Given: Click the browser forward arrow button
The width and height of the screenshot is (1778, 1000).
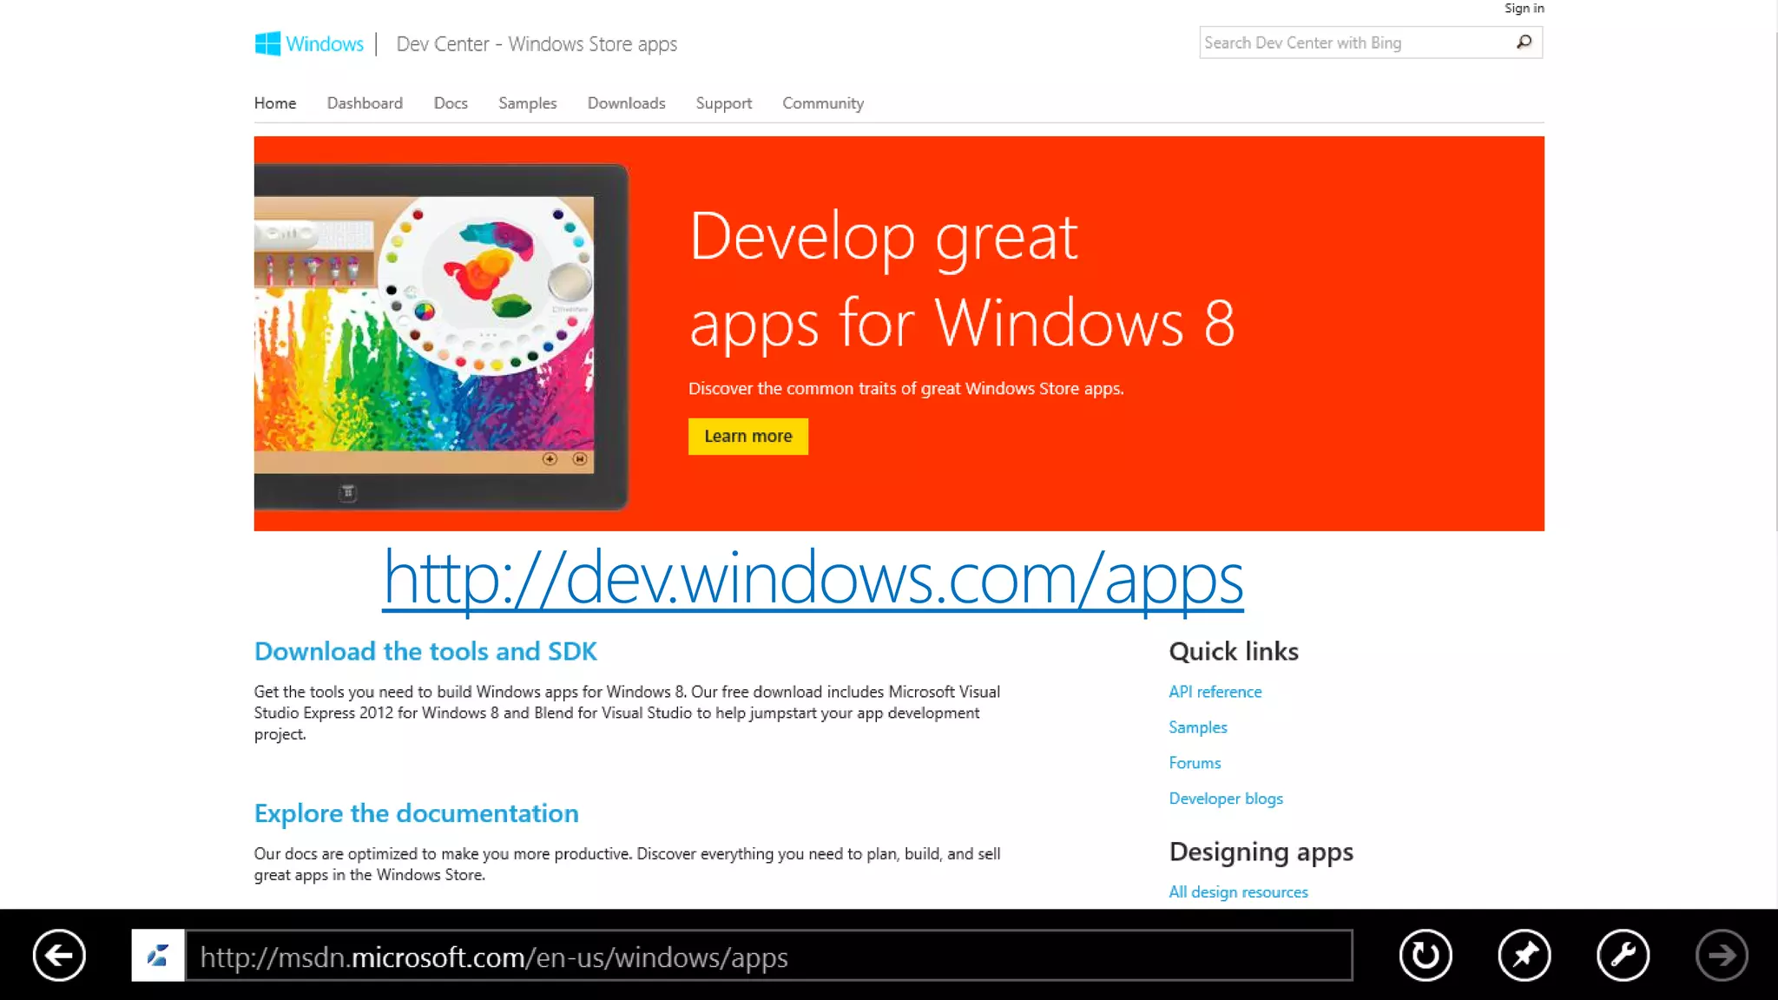Looking at the screenshot, I should (1722, 956).
